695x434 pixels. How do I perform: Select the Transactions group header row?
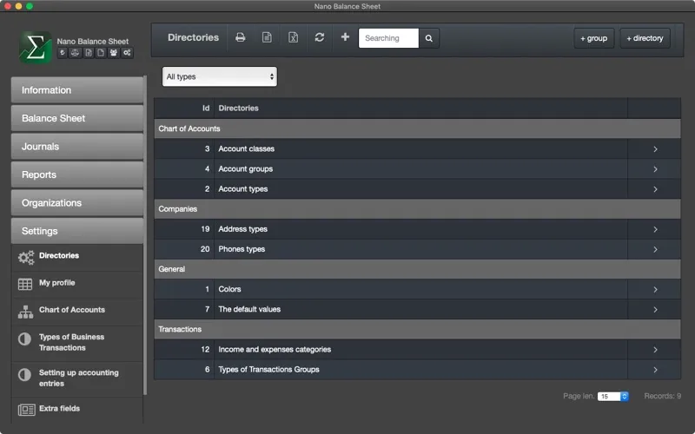pyautogui.click(x=417, y=330)
